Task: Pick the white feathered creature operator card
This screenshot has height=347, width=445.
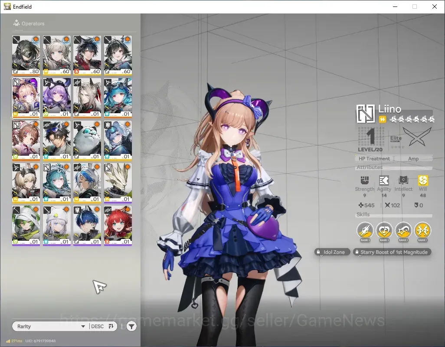Action: 118,183
